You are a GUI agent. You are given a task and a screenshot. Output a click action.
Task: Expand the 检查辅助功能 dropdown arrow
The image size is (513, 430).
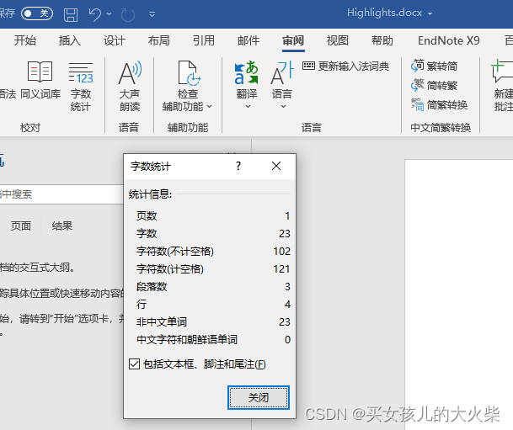(x=210, y=107)
